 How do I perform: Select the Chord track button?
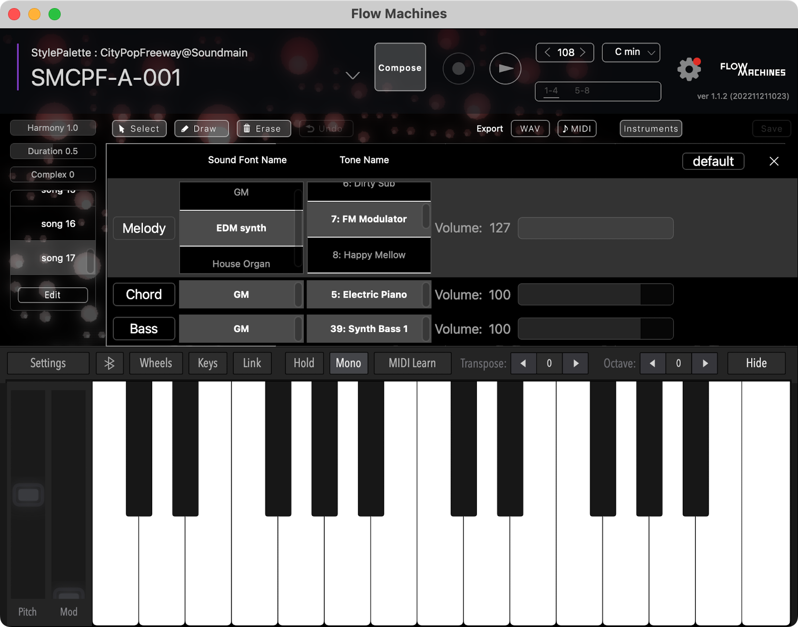144,294
